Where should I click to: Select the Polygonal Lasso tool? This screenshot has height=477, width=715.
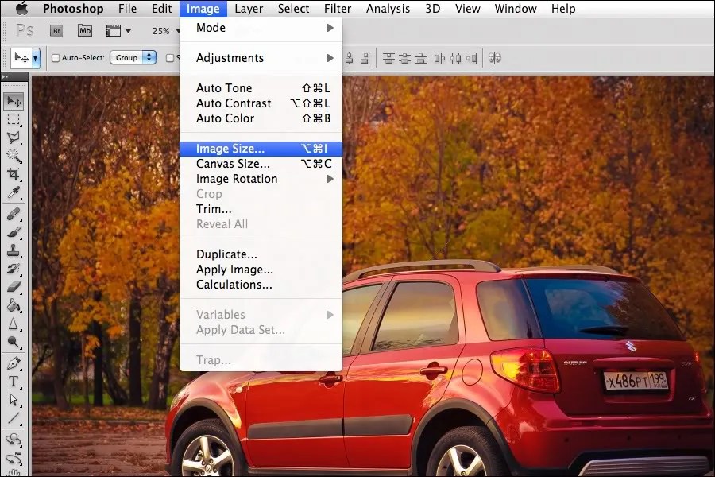pyautogui.click(x=14, y=138)
